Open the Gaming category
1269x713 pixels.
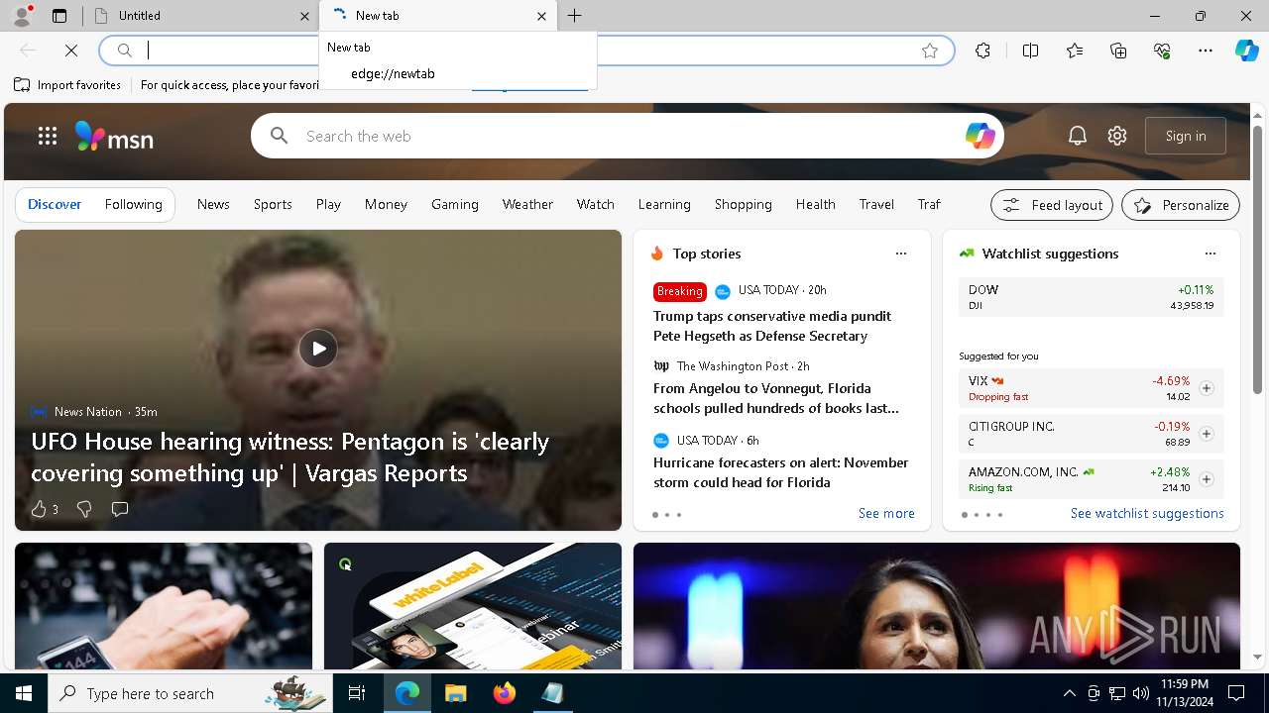pyautogui.click(x=455, y=204)
